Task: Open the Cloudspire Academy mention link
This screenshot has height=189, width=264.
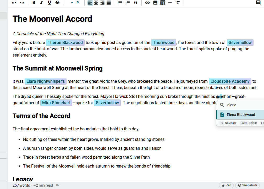Action: click(x=230, y=81)
